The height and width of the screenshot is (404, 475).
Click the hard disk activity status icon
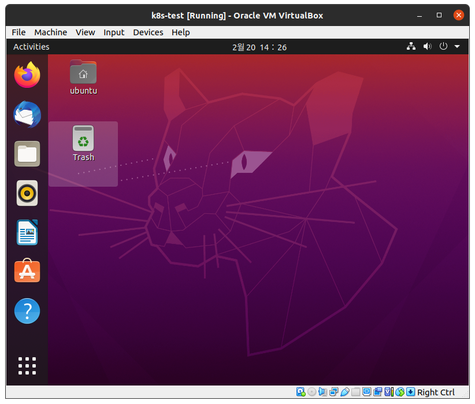[300, 392]
